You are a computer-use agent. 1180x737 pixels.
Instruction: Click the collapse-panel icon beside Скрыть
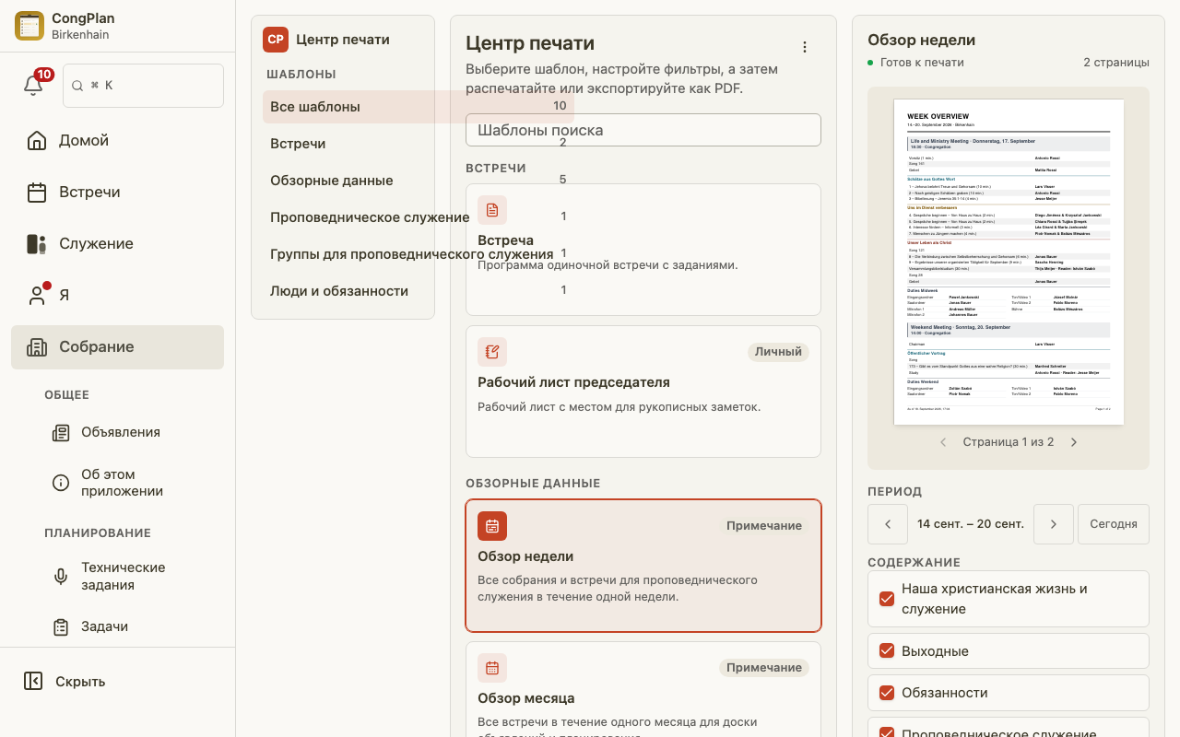tap(33, 682)
